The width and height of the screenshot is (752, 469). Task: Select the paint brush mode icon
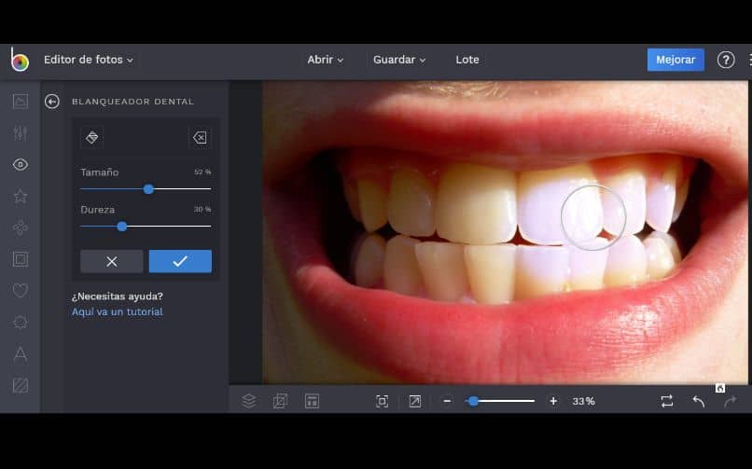92,137
